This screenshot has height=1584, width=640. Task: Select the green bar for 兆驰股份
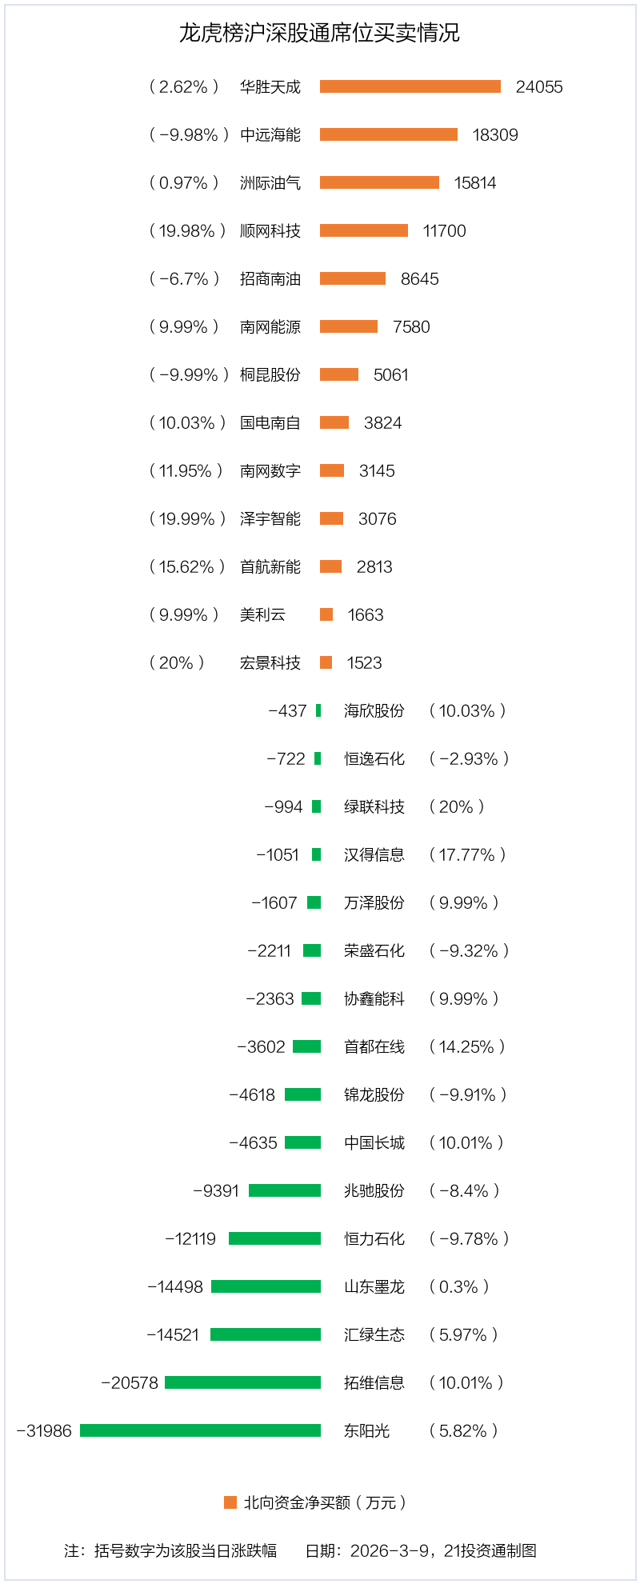(285, 1190)
